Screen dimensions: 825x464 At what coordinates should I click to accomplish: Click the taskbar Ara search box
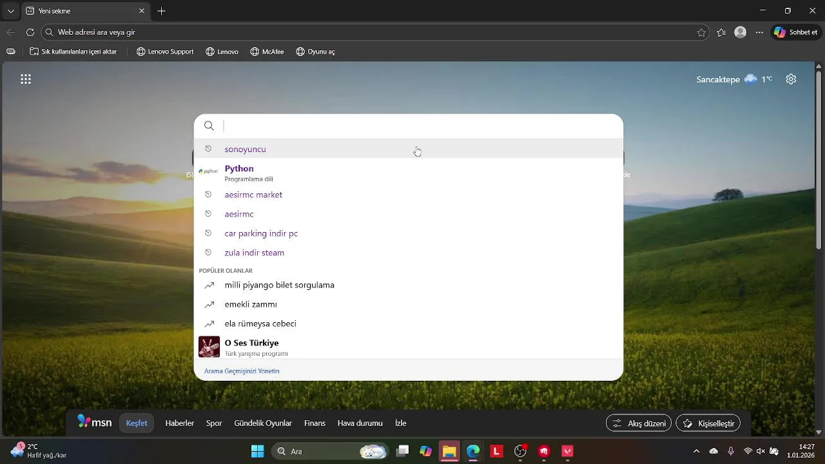point(329,451)
